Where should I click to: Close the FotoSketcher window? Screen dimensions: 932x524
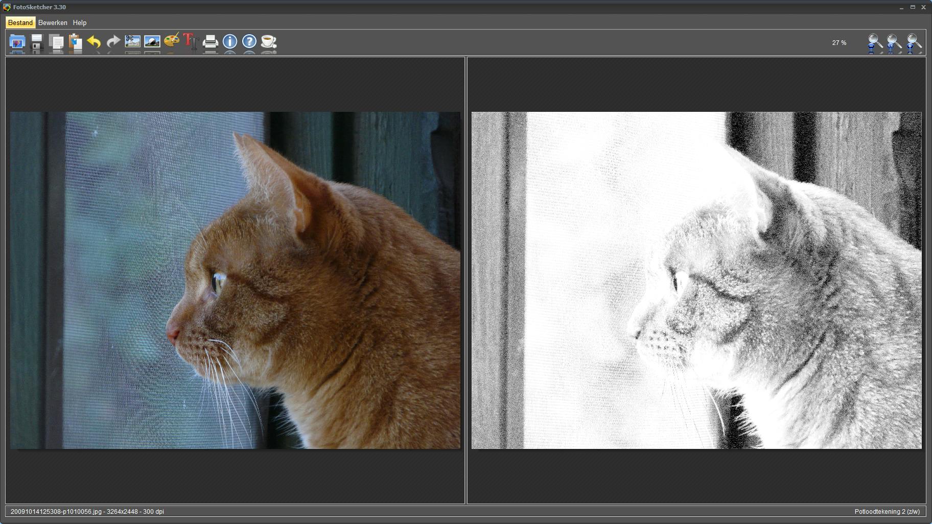pyautogui.click(x=923, y=7)
